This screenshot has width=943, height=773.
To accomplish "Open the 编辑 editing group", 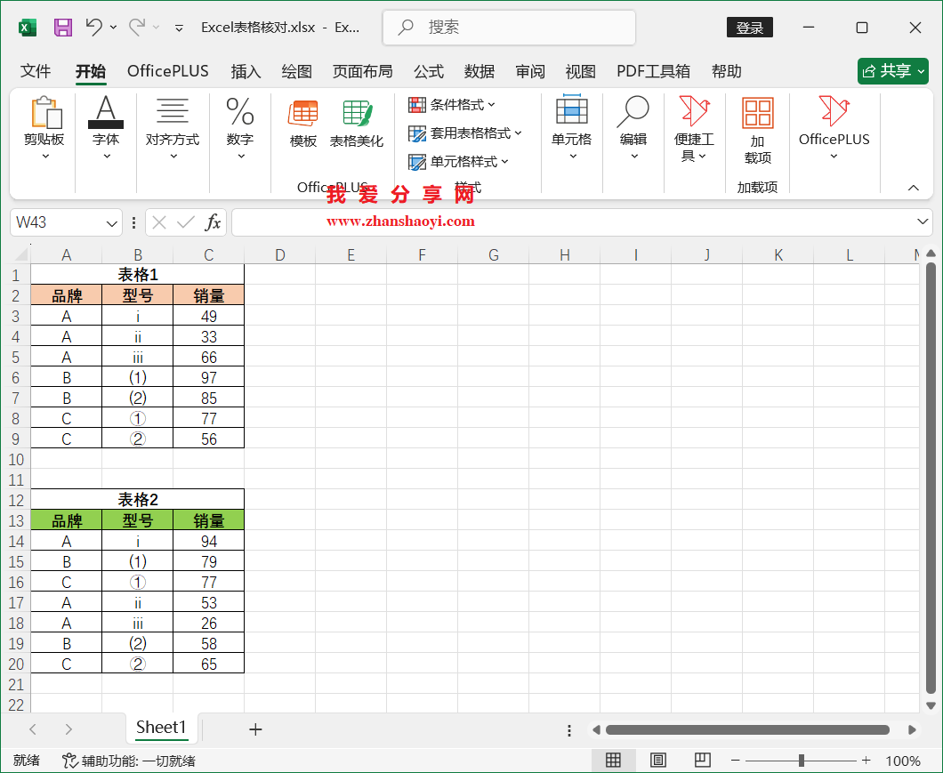I will coord(633,128).
